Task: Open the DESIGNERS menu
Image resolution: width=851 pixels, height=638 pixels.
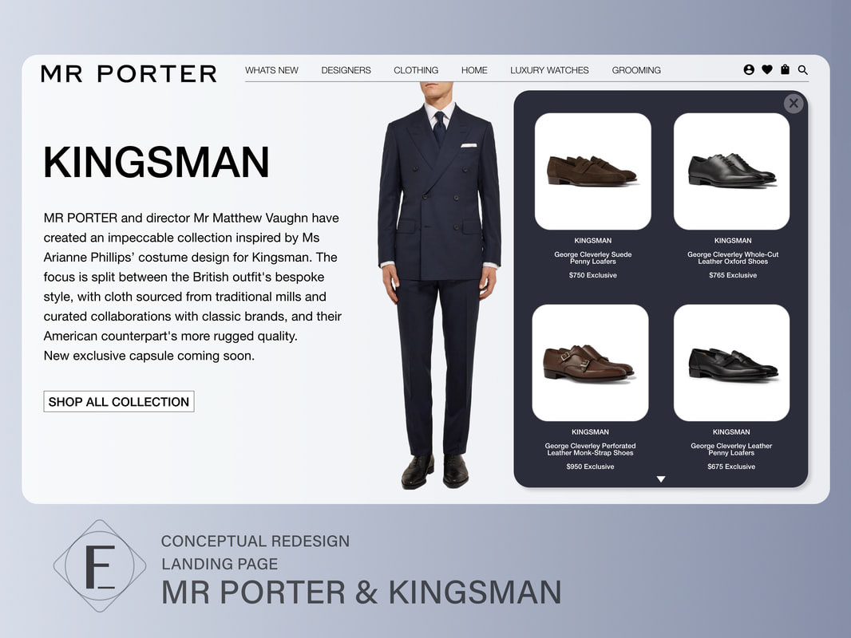Action: pyautogui.click(x=346, y=70)
